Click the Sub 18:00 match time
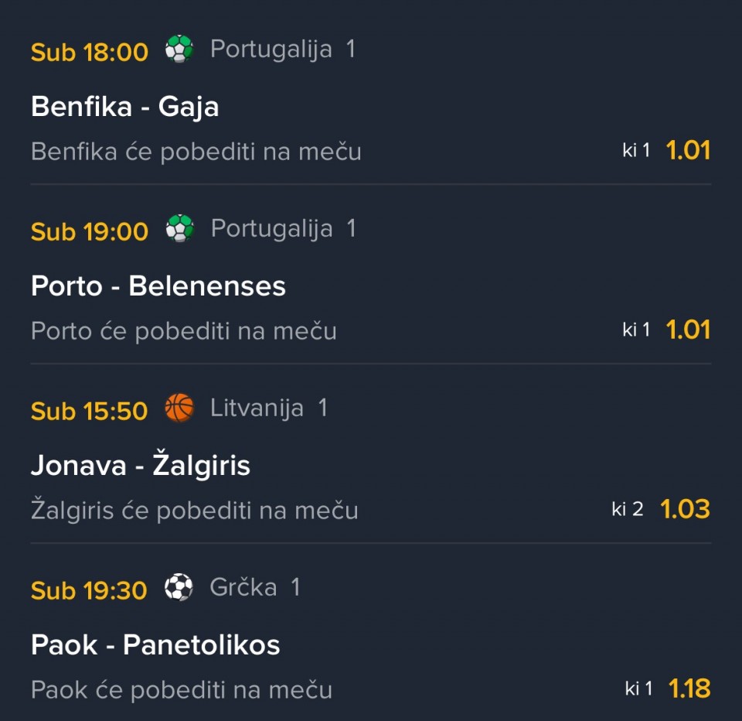Screen dimensions: 742x721 (x=89, y=52)
